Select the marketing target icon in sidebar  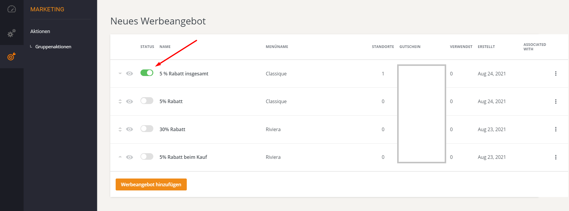pos(12,56)
